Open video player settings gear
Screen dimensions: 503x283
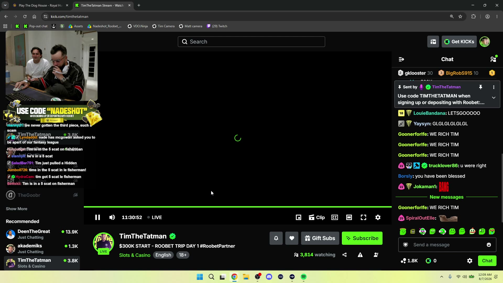point(378,217)
